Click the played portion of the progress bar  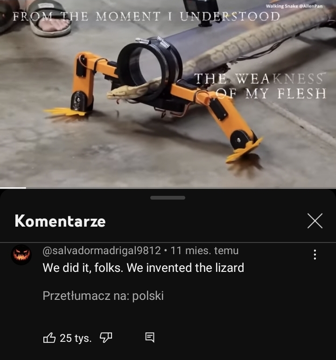pyautogui.click(x=13, y=188)
